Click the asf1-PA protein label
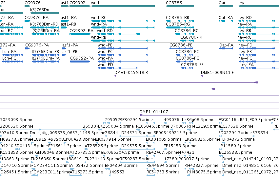The height and width of the screenshot is (177, 279). [70, 45]
